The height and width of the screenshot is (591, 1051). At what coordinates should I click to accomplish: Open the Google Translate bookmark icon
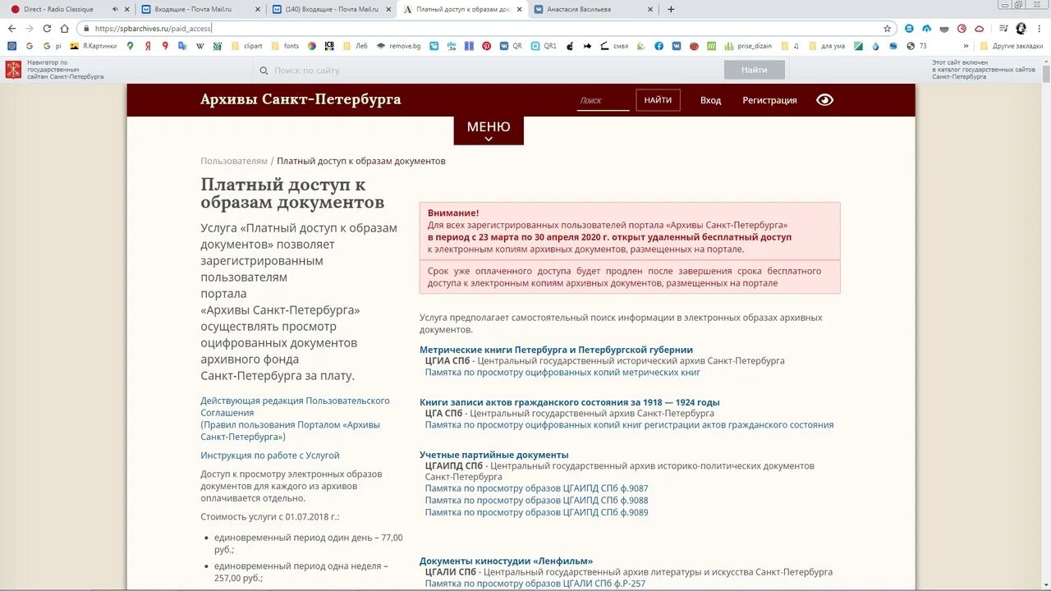[181, 46]
